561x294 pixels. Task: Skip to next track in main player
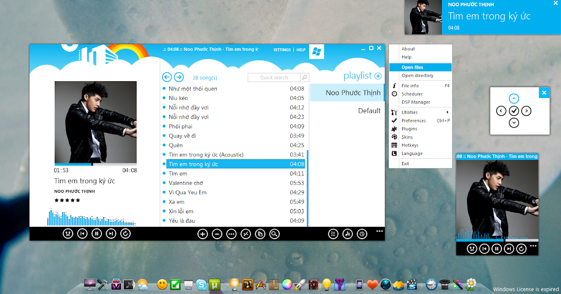pos(111,234)
